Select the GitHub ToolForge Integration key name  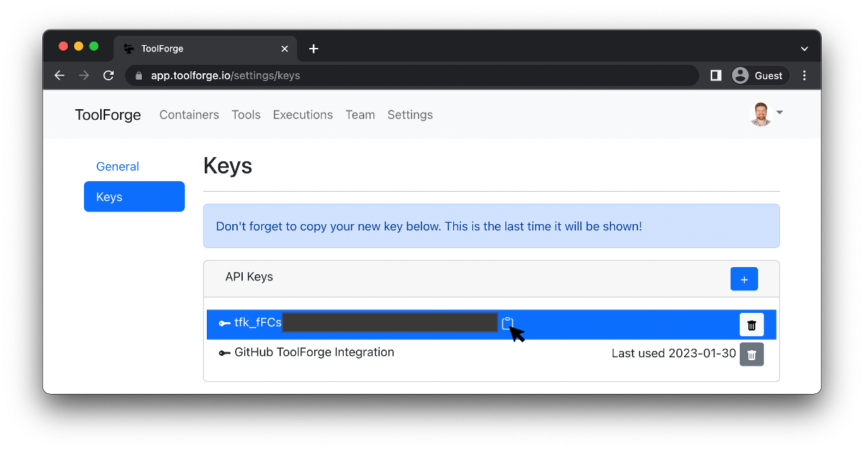314,352
